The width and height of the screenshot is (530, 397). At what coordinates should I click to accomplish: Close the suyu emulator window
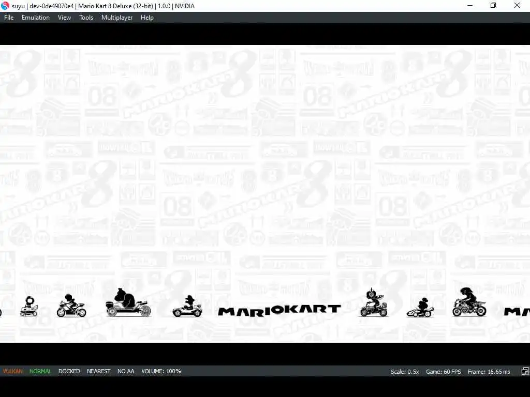pos(517,6)
